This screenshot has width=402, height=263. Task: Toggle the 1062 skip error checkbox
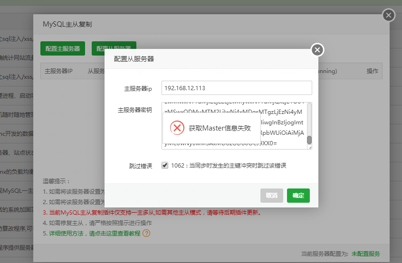coord(165,165)
